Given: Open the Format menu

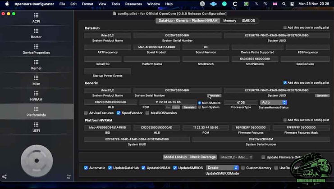Looking at the screenshot, I should coord(87,4).
